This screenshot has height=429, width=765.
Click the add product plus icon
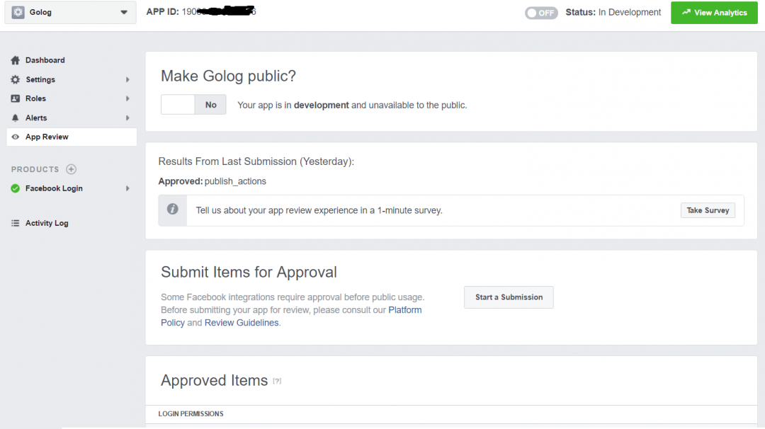[71, 169]
